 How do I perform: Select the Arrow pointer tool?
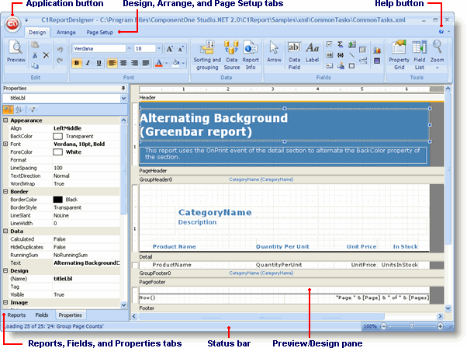[274, 53]
